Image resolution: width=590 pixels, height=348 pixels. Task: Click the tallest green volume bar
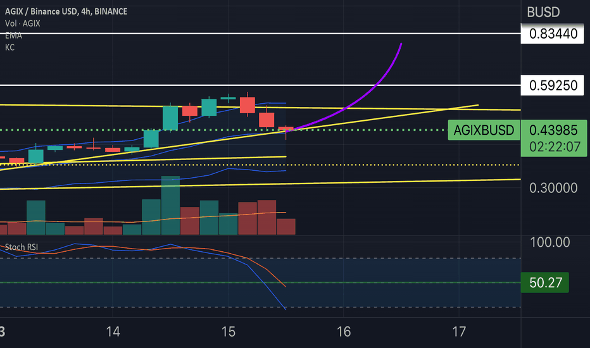coord(170,206)
